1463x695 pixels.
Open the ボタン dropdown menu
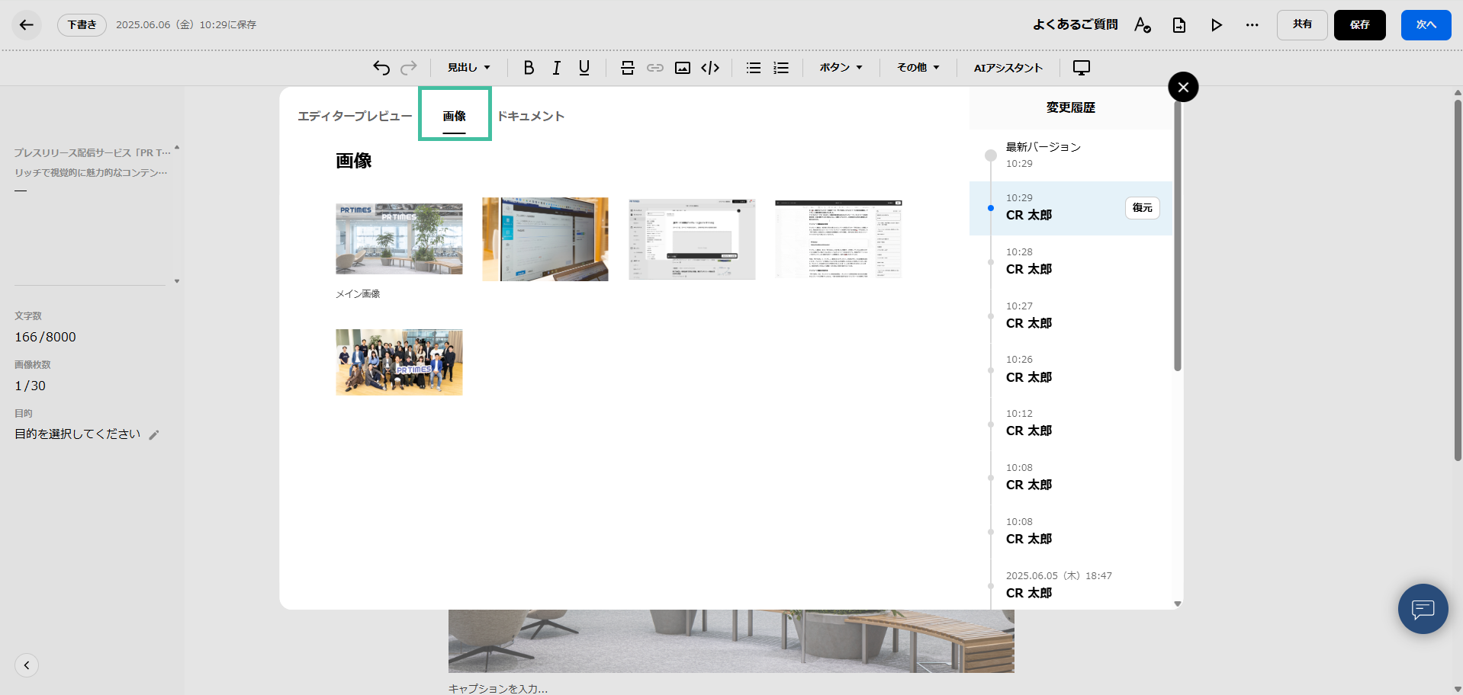pos(841,68)
